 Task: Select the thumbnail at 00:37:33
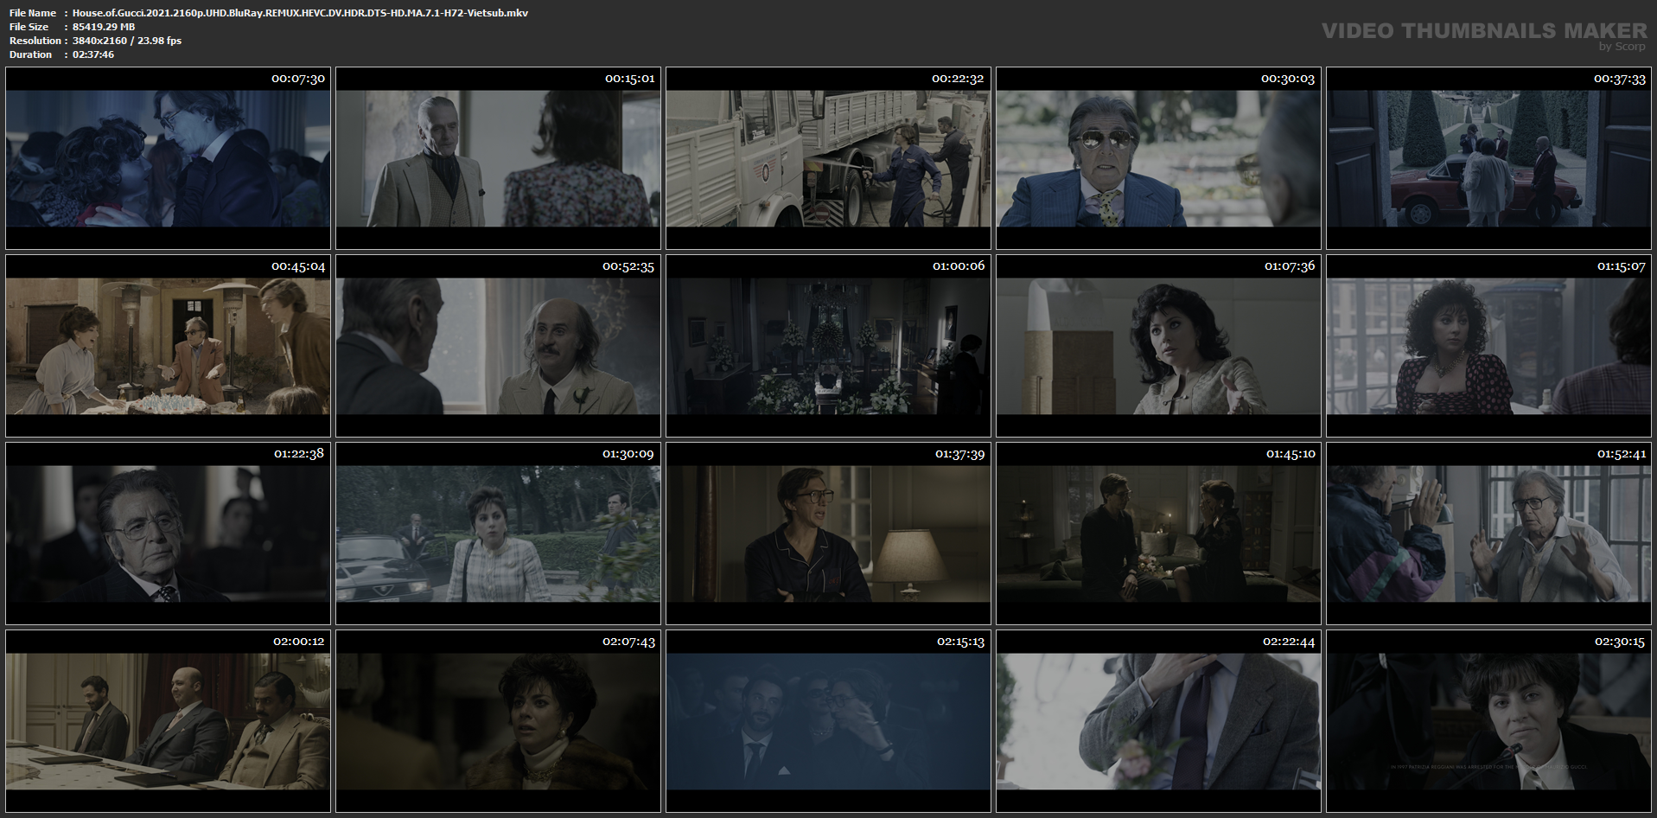pos(1488,159)
